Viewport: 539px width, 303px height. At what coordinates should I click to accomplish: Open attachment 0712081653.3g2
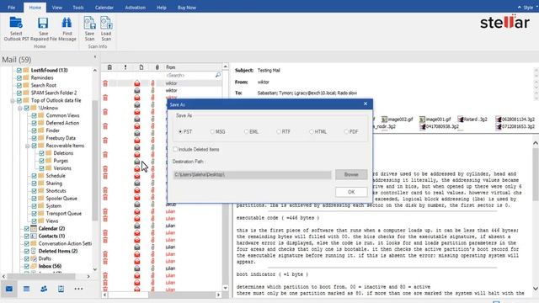(515, 127)
